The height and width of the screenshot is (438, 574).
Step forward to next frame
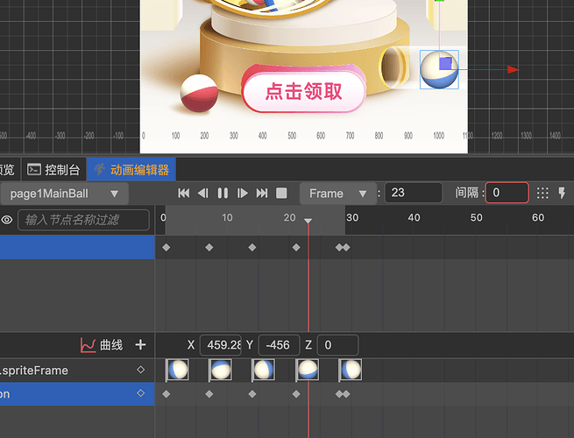[x=243, y=194]
